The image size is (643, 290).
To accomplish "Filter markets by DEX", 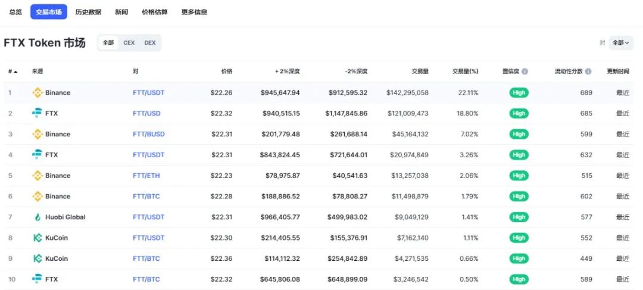I will tap(150, 43).
